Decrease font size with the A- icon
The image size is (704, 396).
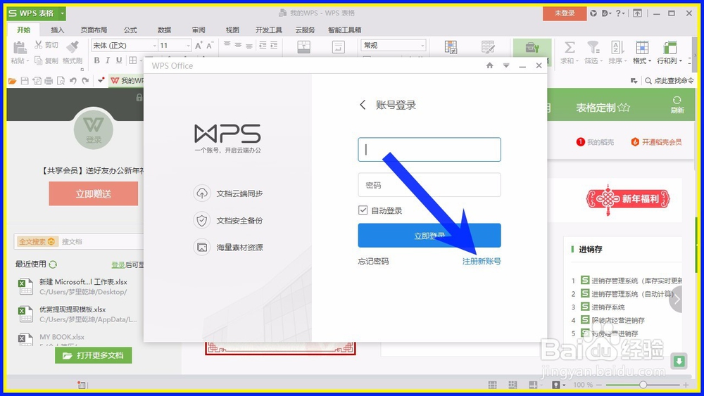[210, 45]
